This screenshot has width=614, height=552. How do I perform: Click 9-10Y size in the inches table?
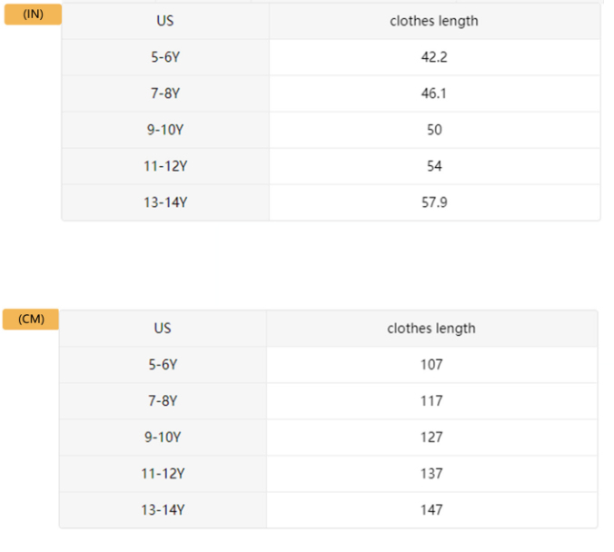coord(165,130)
